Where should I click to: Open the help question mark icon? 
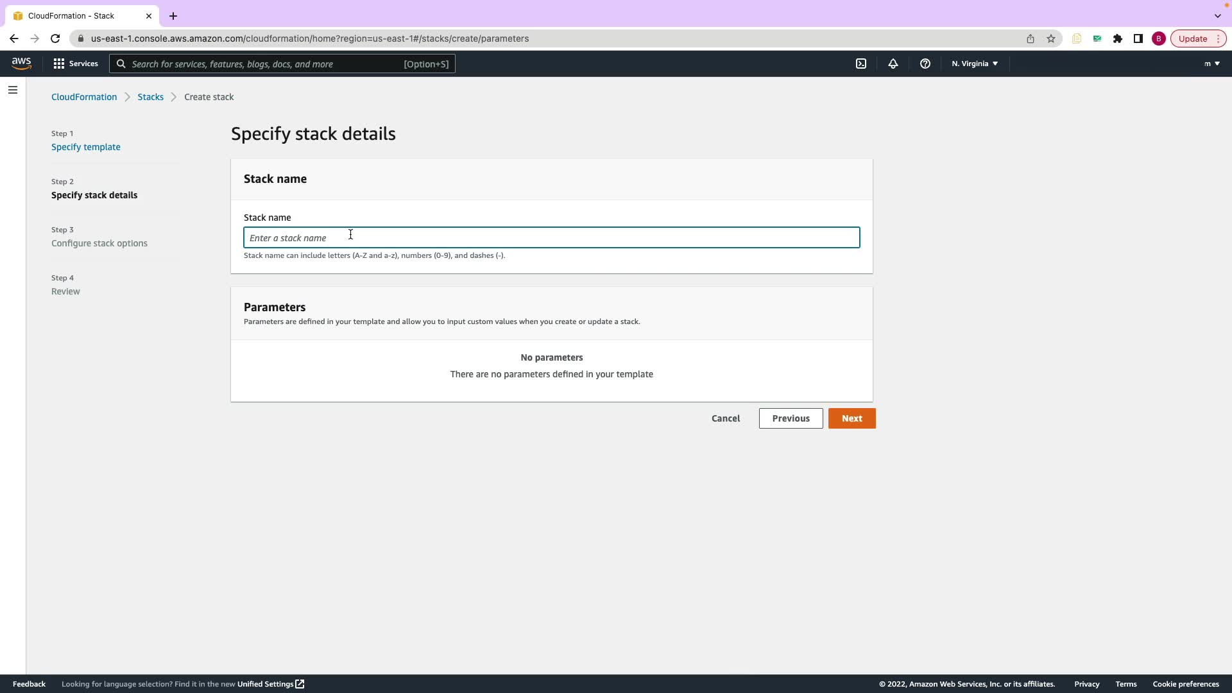pyautogui.click(x=925, y=64)
